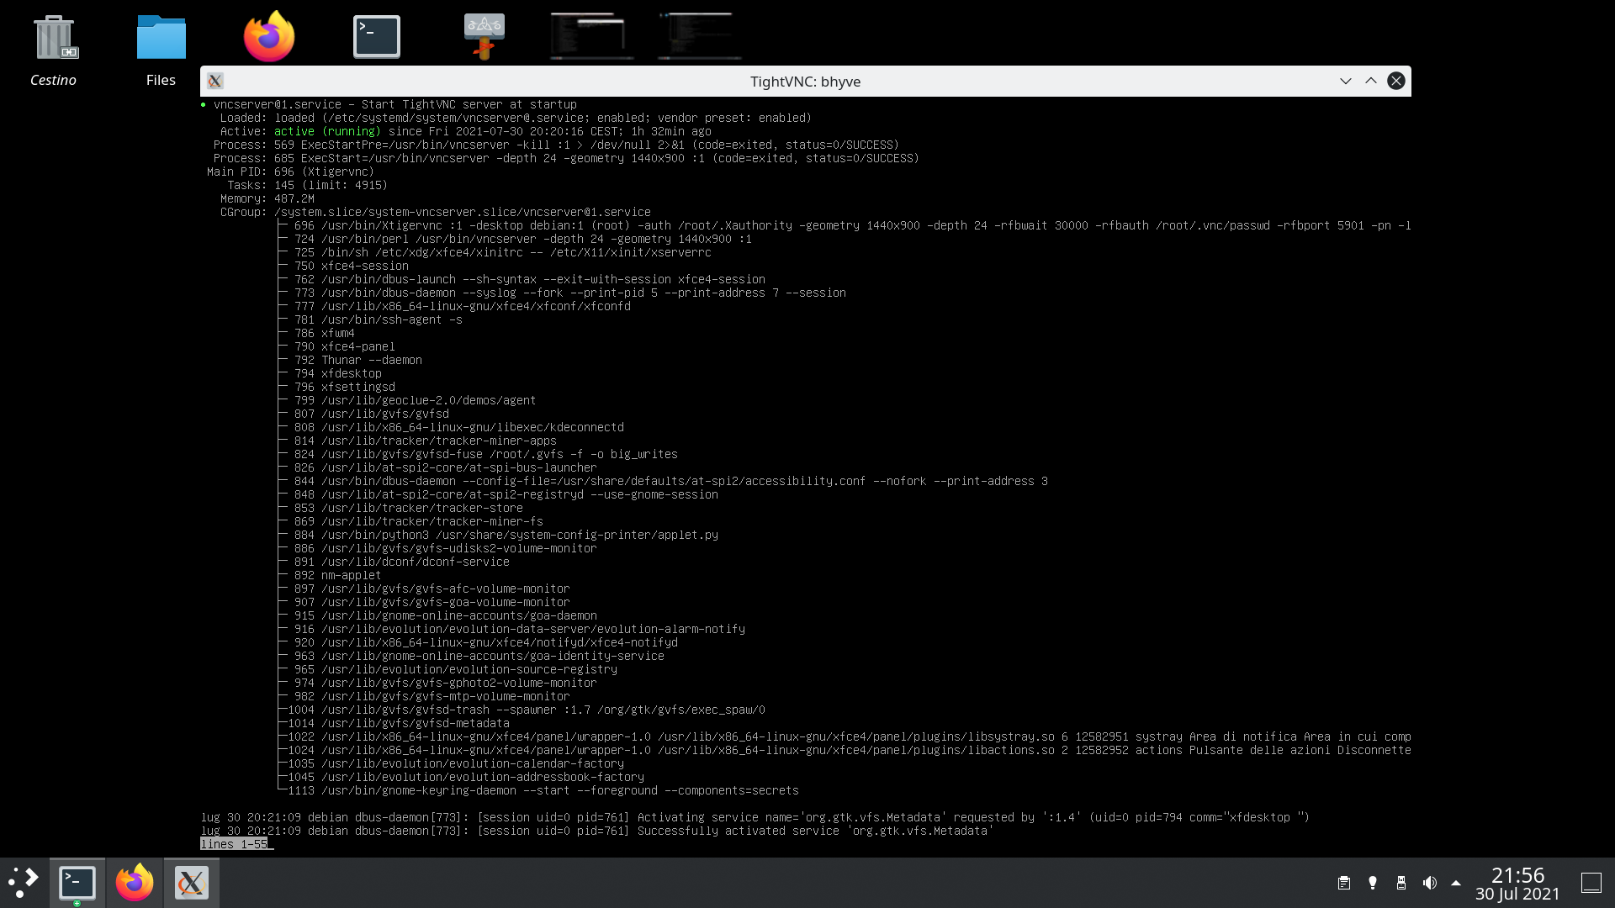Click the '781 /usr/bin/ssh-agent -s' line

click(x=379, y=319)
